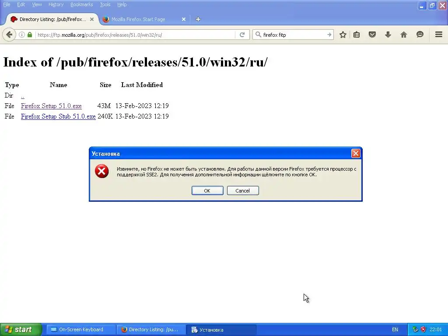Click the 240K size cell
Screen dimensions: 448x336
[105, 116]
